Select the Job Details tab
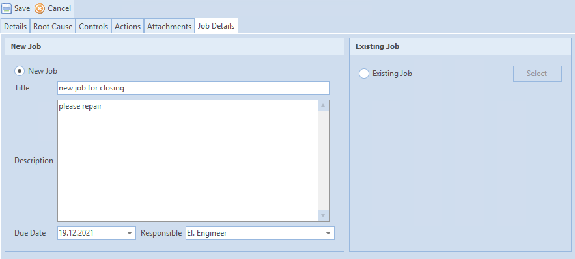 216,25
